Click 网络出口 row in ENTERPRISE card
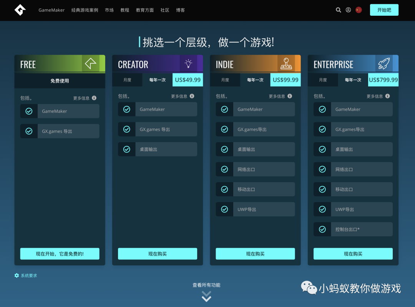This screenshot has width=415, height=307. click(x=353, y=169)
